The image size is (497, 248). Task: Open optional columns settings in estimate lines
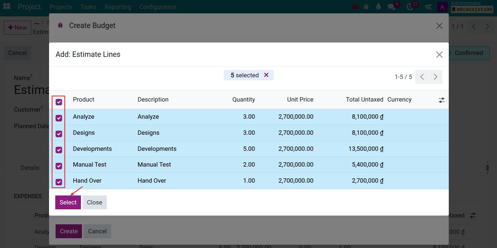pyautogui.click(x=441, y=100)
